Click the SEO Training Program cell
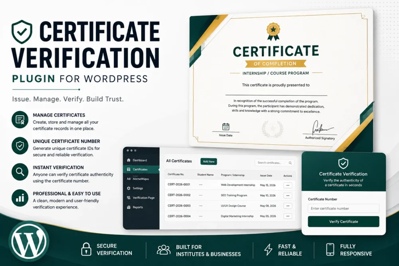Screen dimensions: 399x266 (234, 195)
